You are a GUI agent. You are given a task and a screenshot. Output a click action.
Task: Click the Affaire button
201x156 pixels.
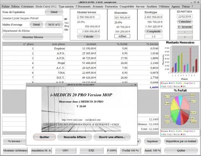(122, 36)
